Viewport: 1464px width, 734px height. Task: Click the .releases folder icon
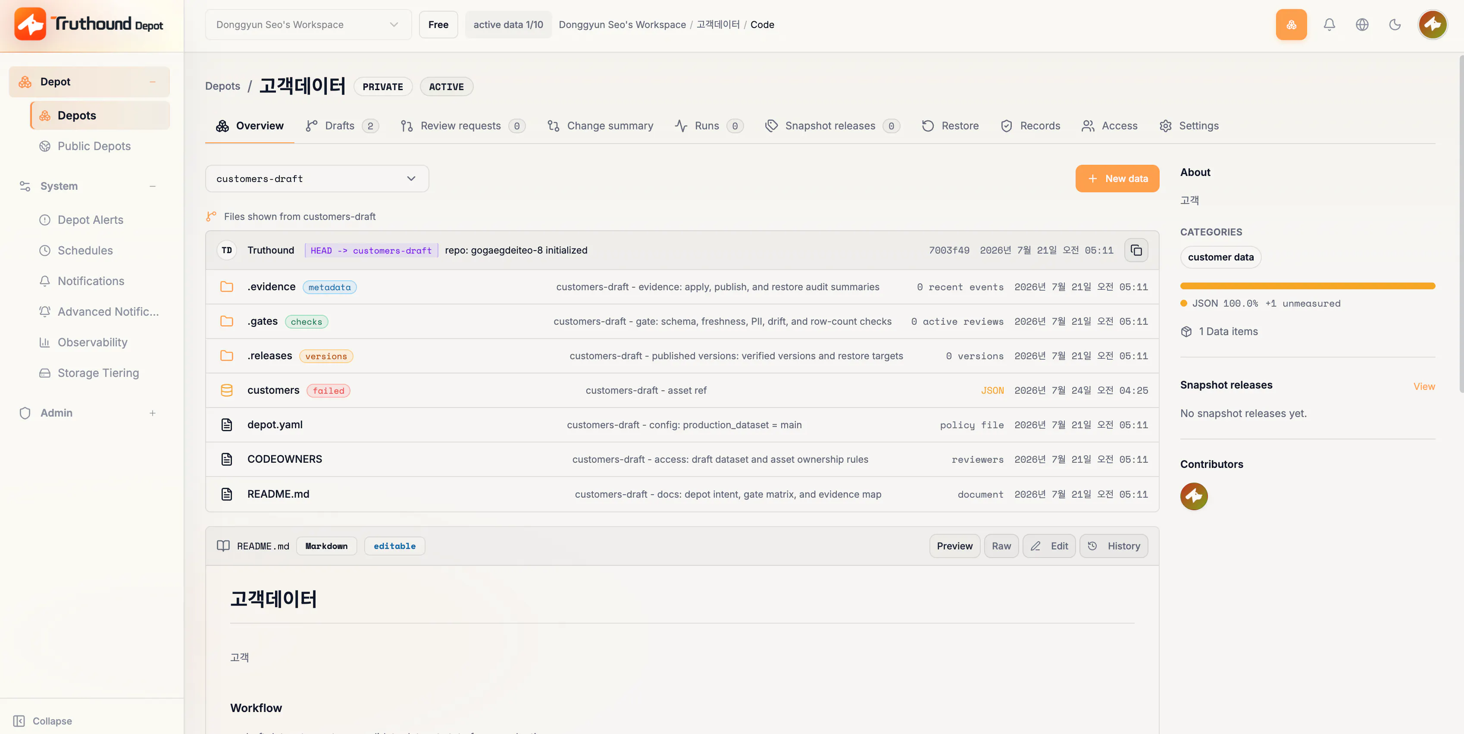click(226, 356)
